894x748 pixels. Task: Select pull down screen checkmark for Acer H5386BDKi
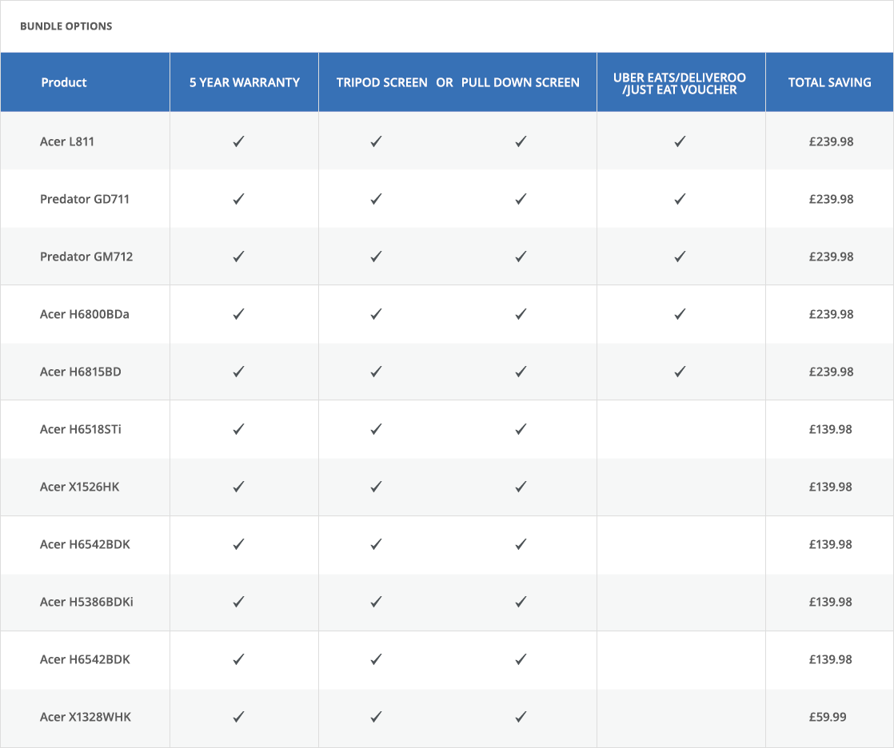tap(521, 602)
